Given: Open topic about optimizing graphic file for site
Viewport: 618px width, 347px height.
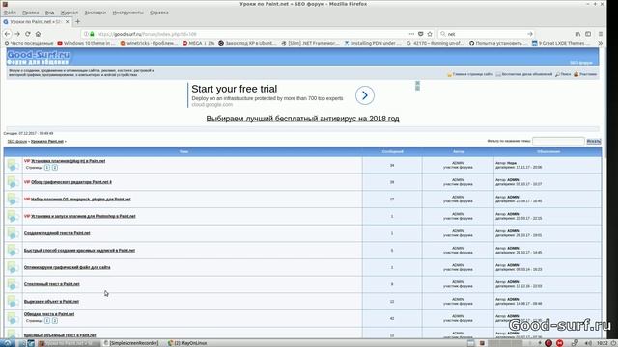Looking at the screenshot, I should point(67,267).
